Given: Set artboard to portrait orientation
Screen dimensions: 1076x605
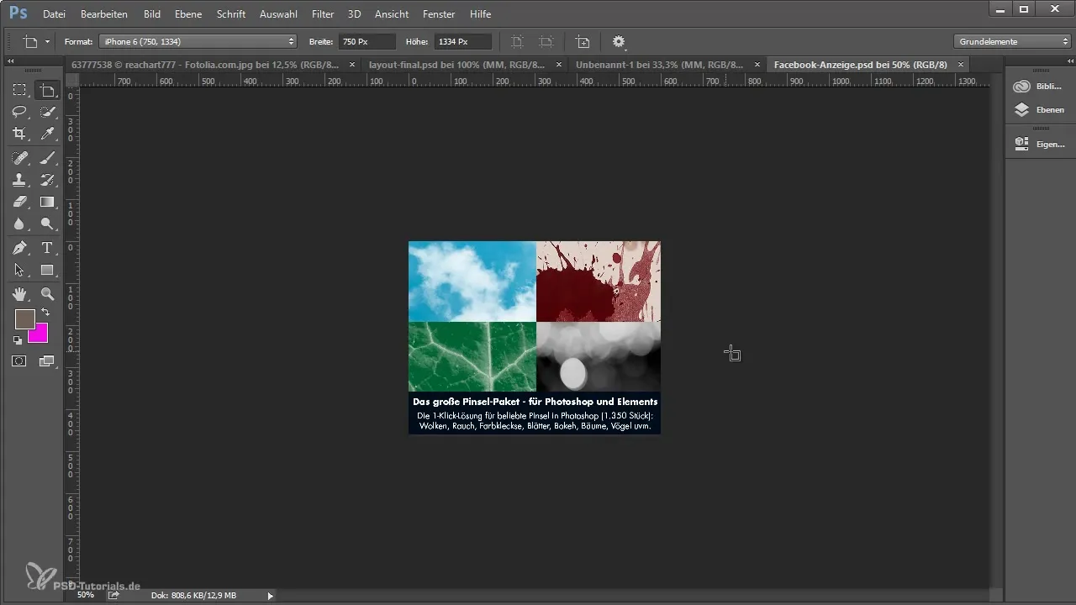Looking at the screenshot, I should [517, 41].
